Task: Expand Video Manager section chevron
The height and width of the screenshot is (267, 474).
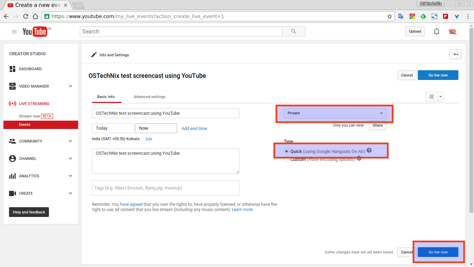Action: 70,86
